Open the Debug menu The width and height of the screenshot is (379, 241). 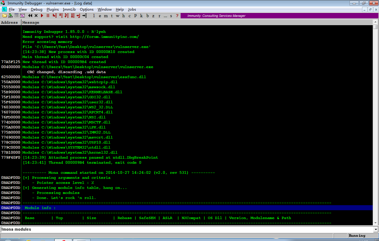coord(37,9)
